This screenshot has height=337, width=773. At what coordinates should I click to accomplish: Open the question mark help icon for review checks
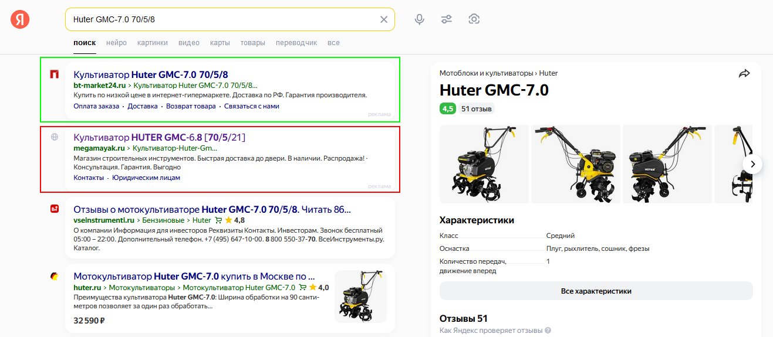coord(548,331)
